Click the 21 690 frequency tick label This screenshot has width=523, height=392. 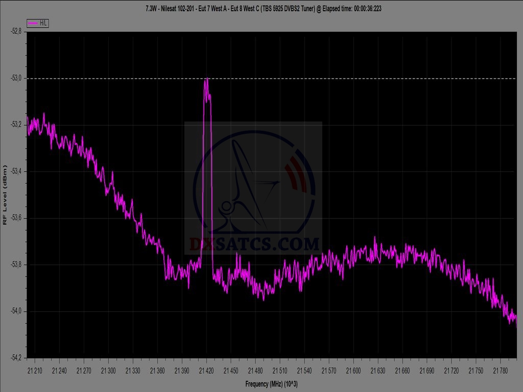point(427,370)
